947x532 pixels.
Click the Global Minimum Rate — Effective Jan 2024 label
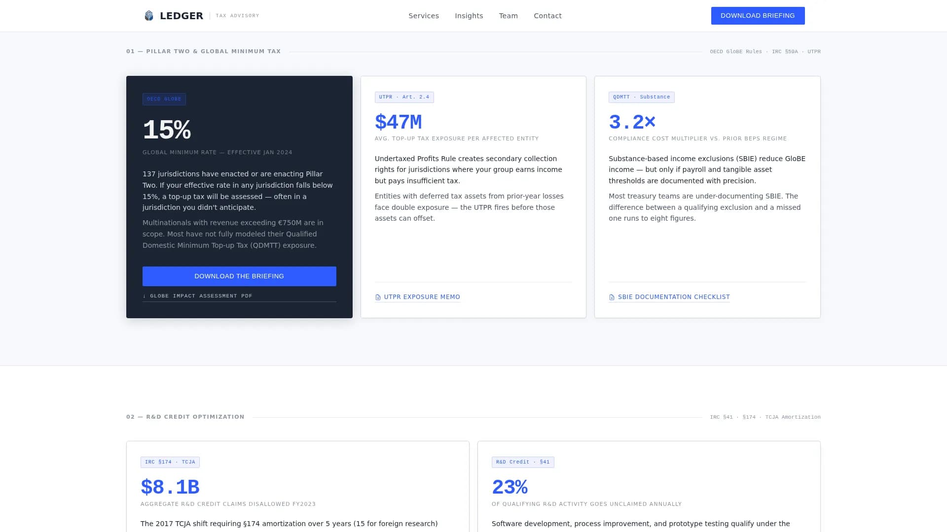(218, 152)
